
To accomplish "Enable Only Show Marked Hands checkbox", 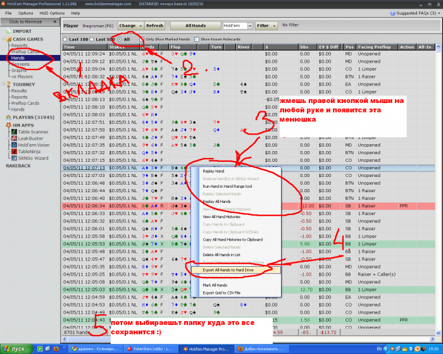I will click(x=142, y=39).
